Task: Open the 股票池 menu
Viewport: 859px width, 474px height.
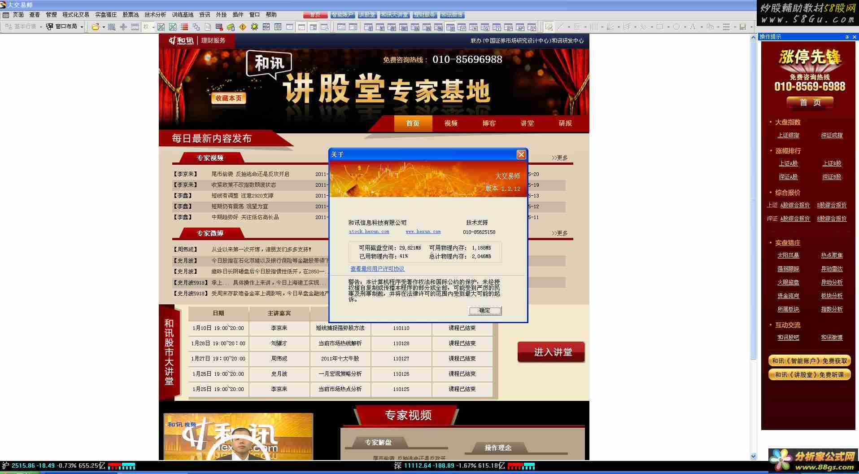Action: pos(131,15)
